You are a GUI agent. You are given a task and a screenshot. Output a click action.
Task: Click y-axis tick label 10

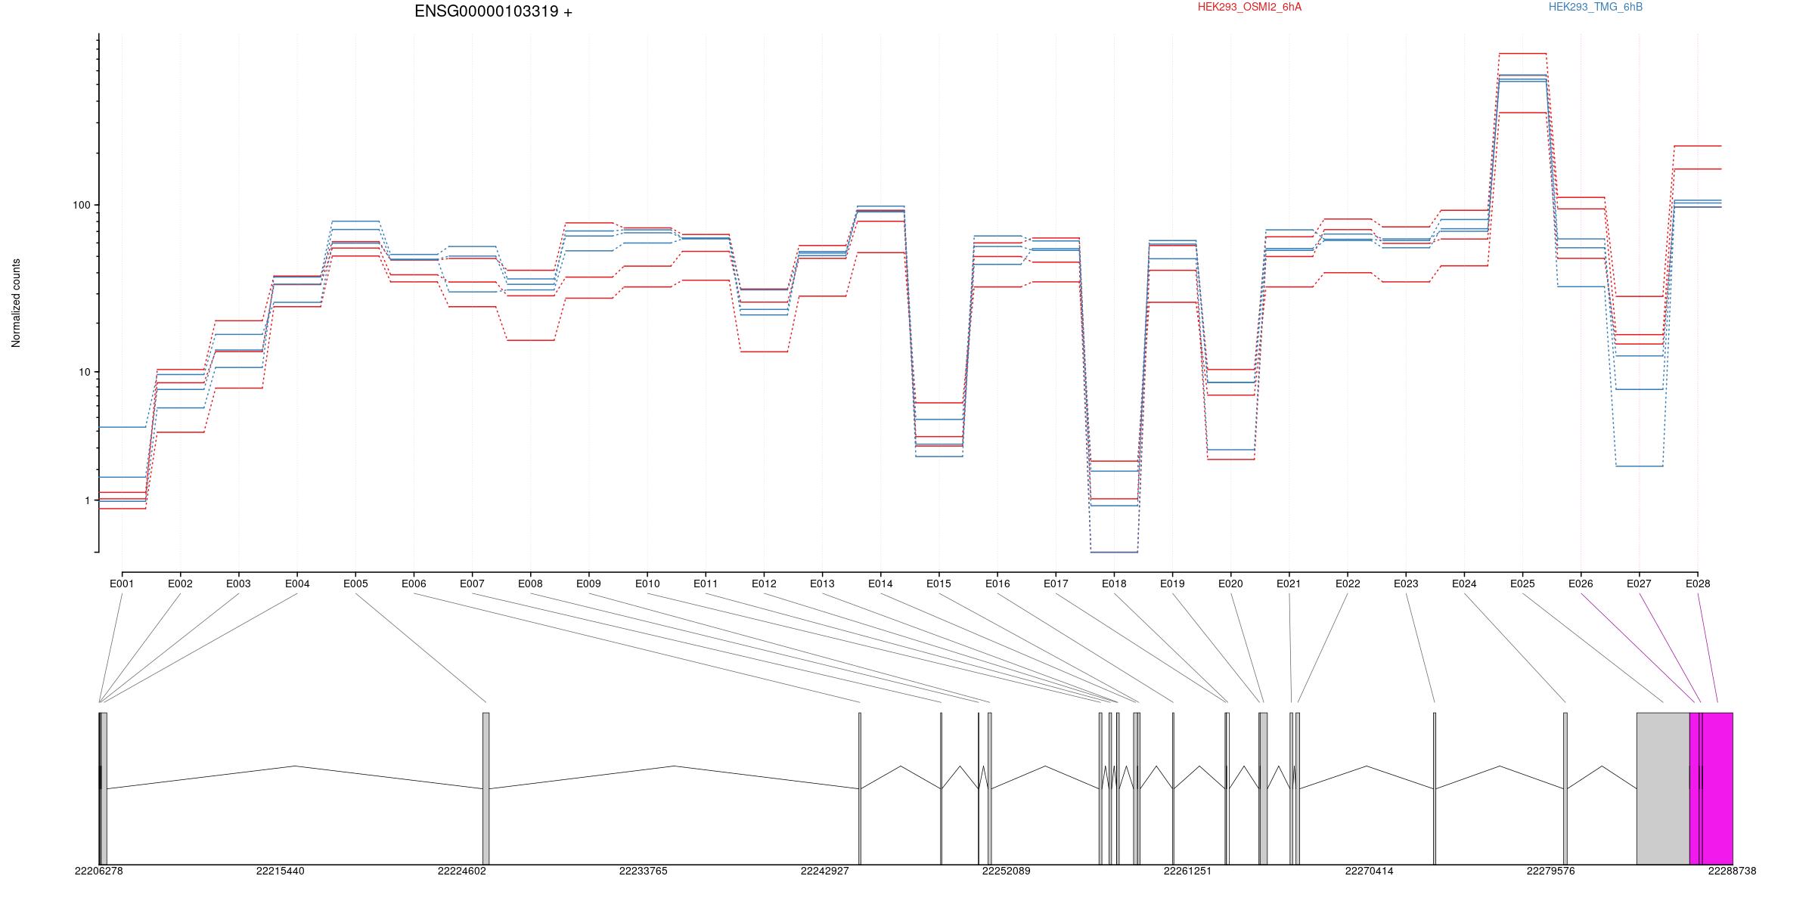pyautogui.click(x=84, y=372)
